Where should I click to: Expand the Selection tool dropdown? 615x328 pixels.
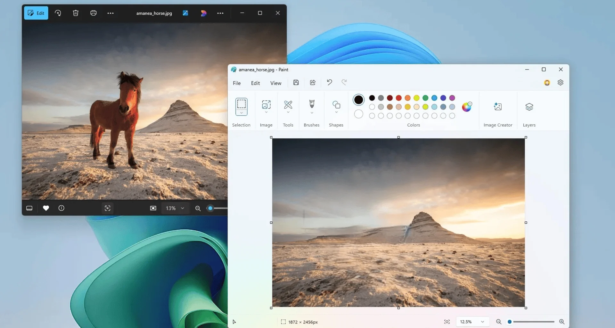click(x=241, y=113)
